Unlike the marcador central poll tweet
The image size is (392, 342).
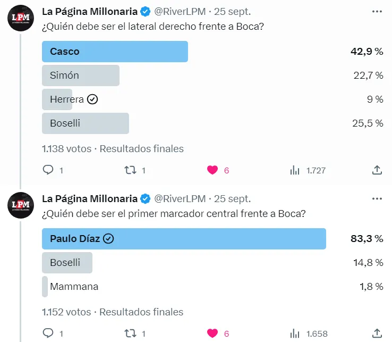[x=212, y=333]
